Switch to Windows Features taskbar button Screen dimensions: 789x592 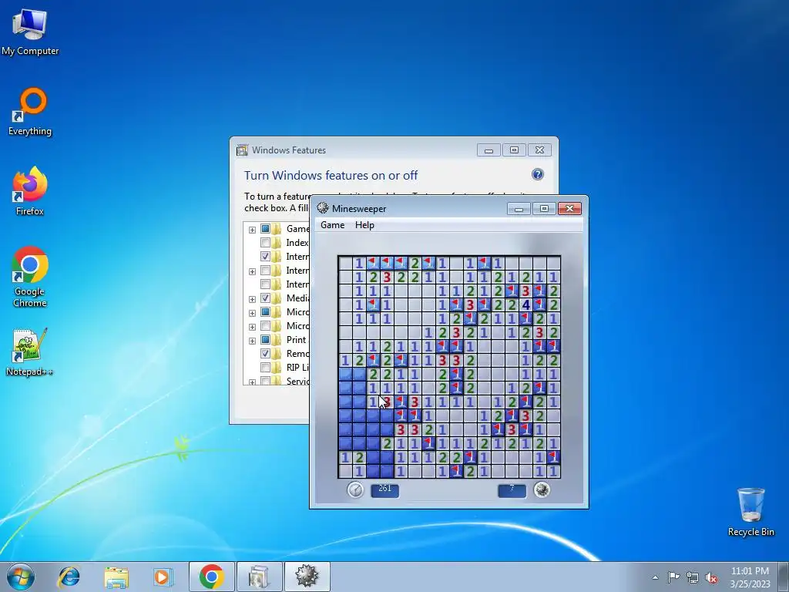click(x=259, y=577)
